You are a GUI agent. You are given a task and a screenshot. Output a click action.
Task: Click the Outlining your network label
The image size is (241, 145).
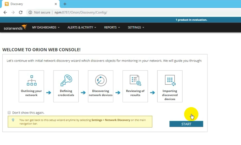click(31, 93)
